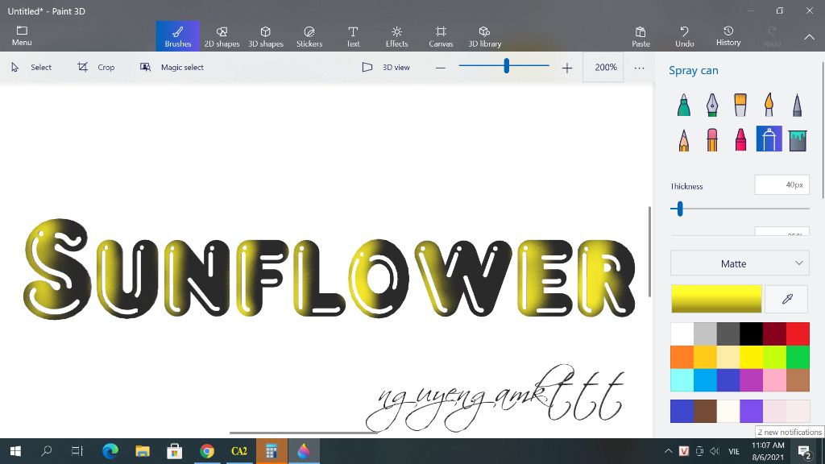Select the green color swatch
The height and width of the screenshot is (464, 825).
798,357
